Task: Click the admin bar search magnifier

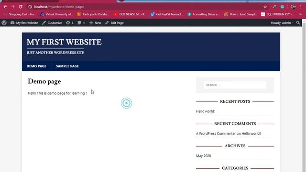Action: 298,23
